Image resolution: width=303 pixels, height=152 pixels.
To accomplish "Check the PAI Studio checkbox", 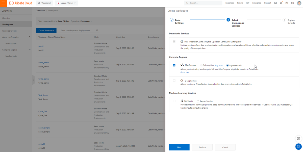I will point(174,101).
